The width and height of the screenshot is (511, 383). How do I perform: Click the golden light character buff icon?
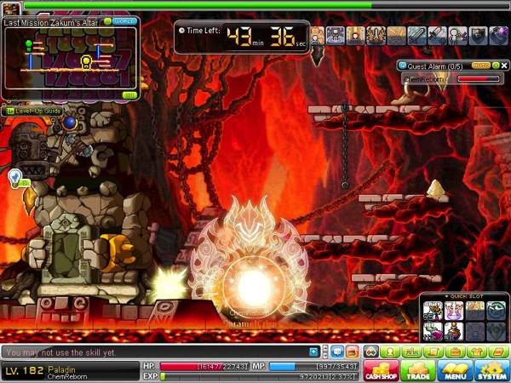pyautogui.click(x=355, y=36)
